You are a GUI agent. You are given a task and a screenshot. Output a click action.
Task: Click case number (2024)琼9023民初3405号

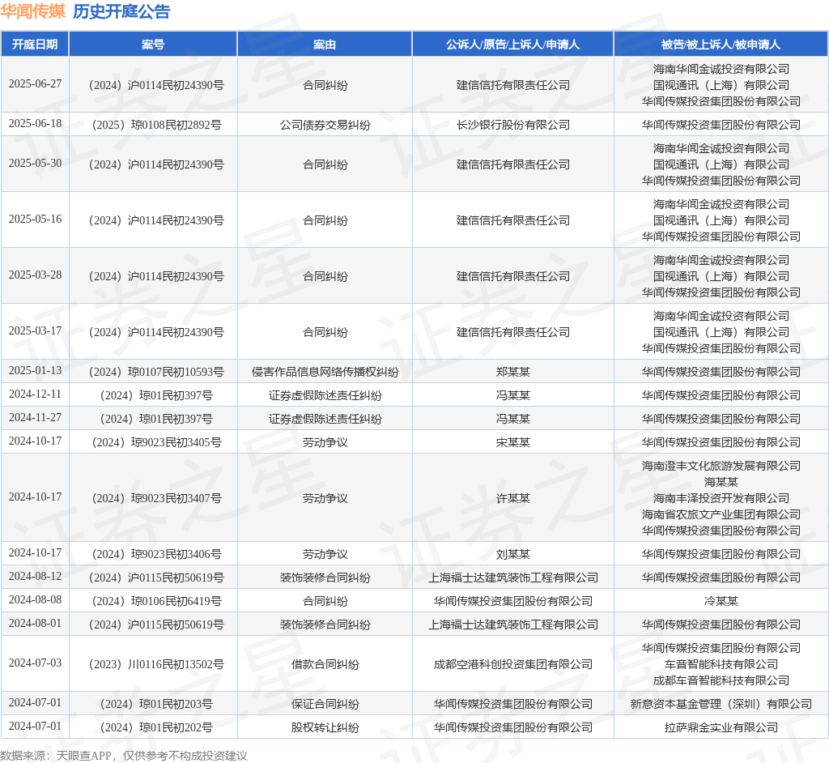tap(156, 442)
